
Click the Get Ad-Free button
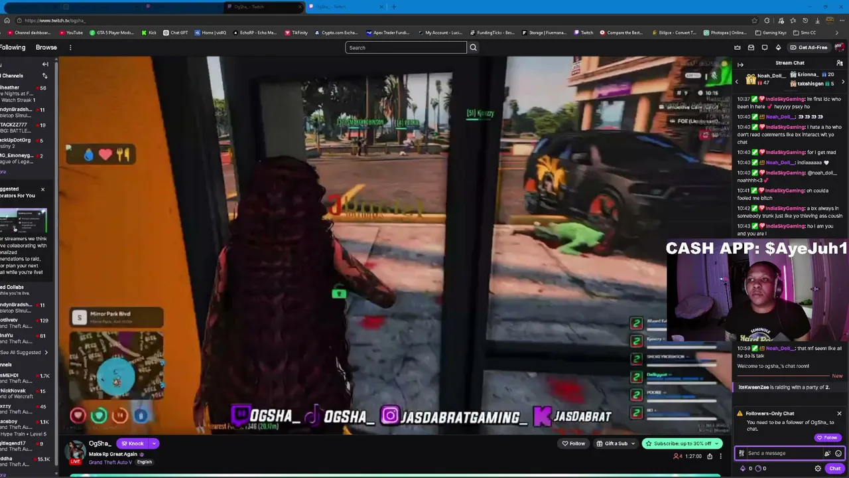(809, 48)
